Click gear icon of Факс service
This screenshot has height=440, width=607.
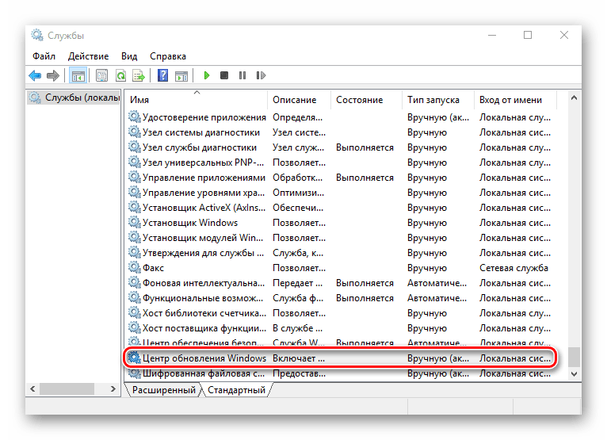click(135, 267)
